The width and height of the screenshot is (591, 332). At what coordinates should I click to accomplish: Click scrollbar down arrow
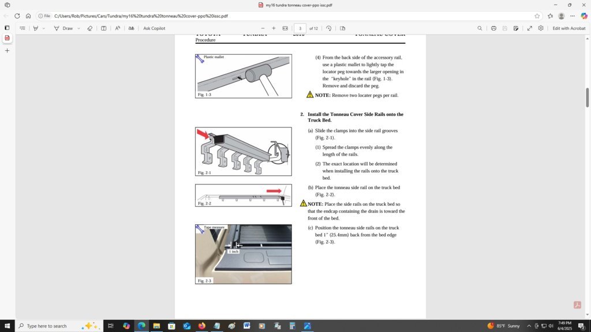point(587,315)
